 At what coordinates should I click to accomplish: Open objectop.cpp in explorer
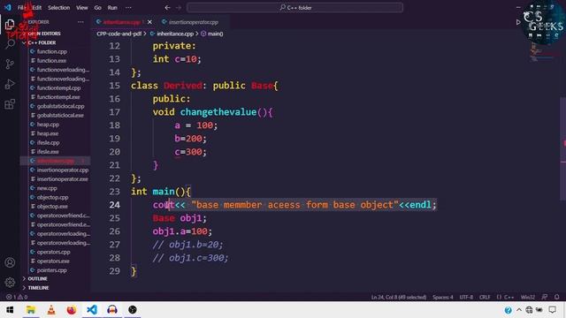point(52,197)
